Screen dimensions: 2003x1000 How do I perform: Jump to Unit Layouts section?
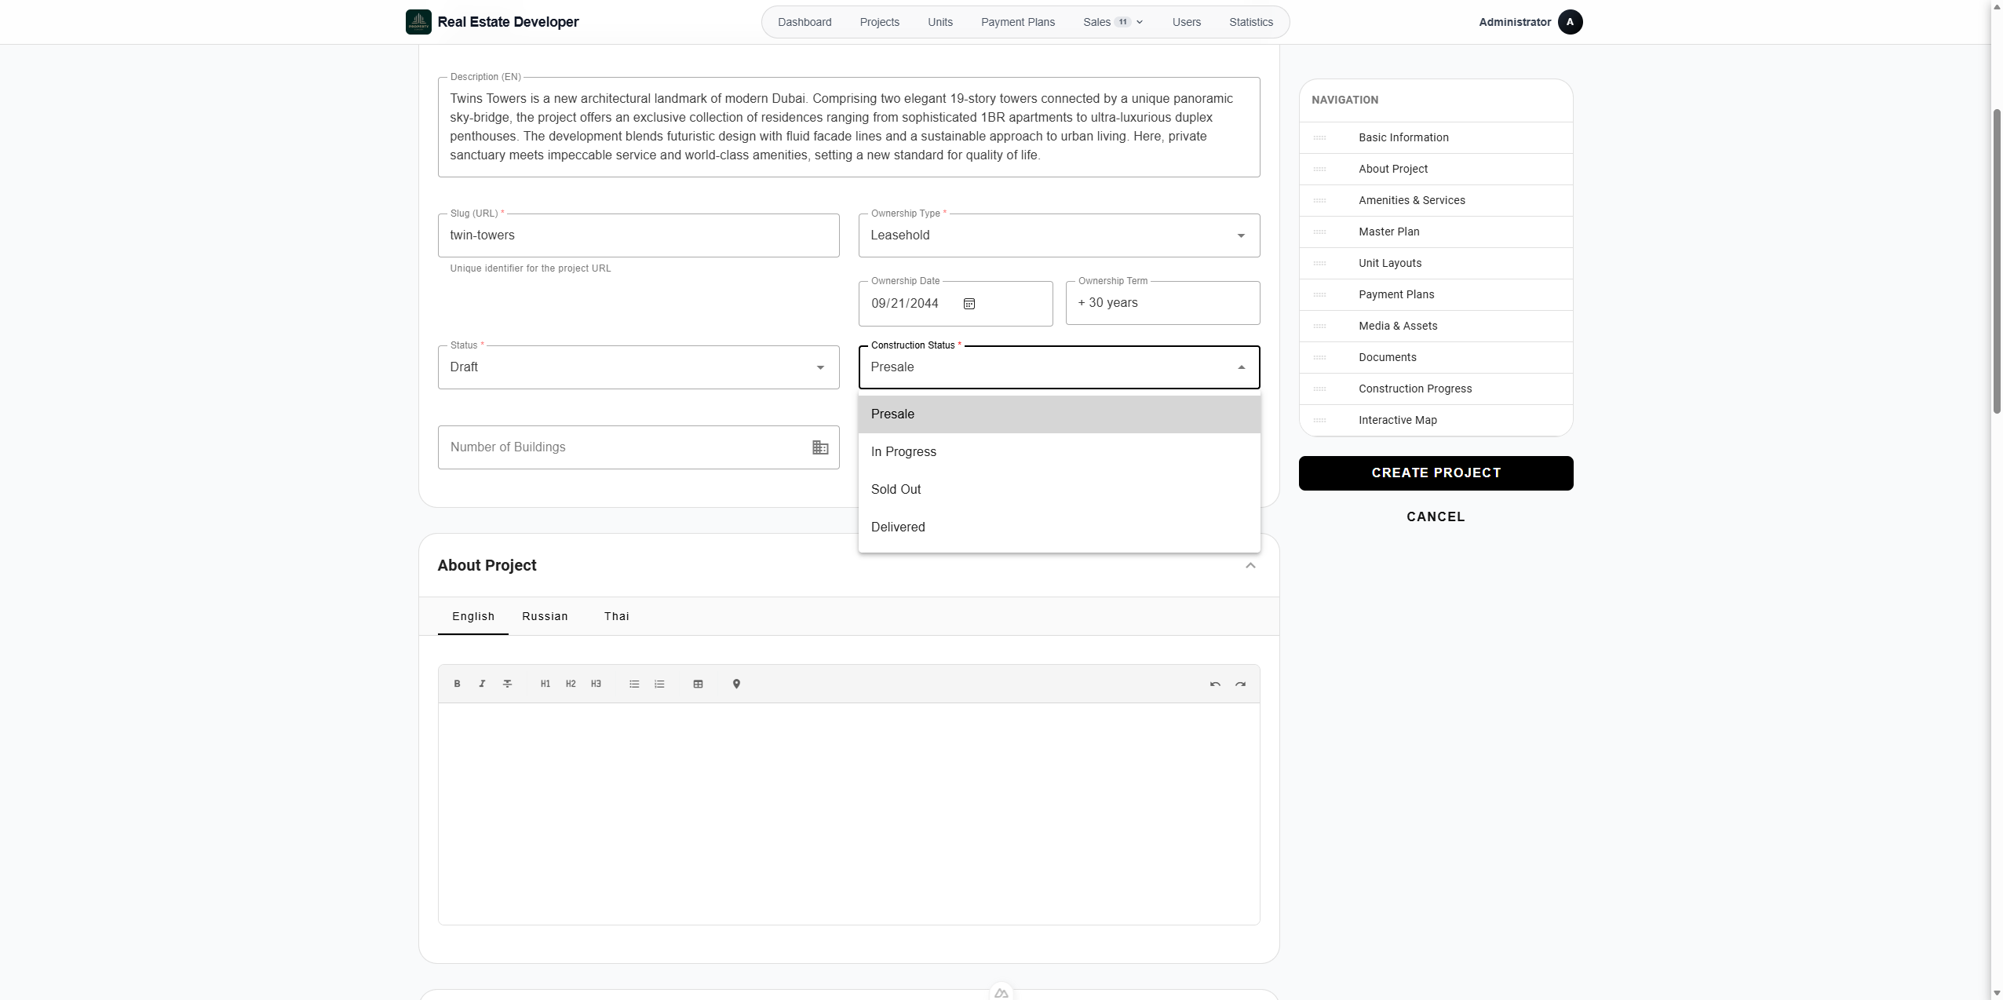pyautogui.click(x=1389, y=263)
